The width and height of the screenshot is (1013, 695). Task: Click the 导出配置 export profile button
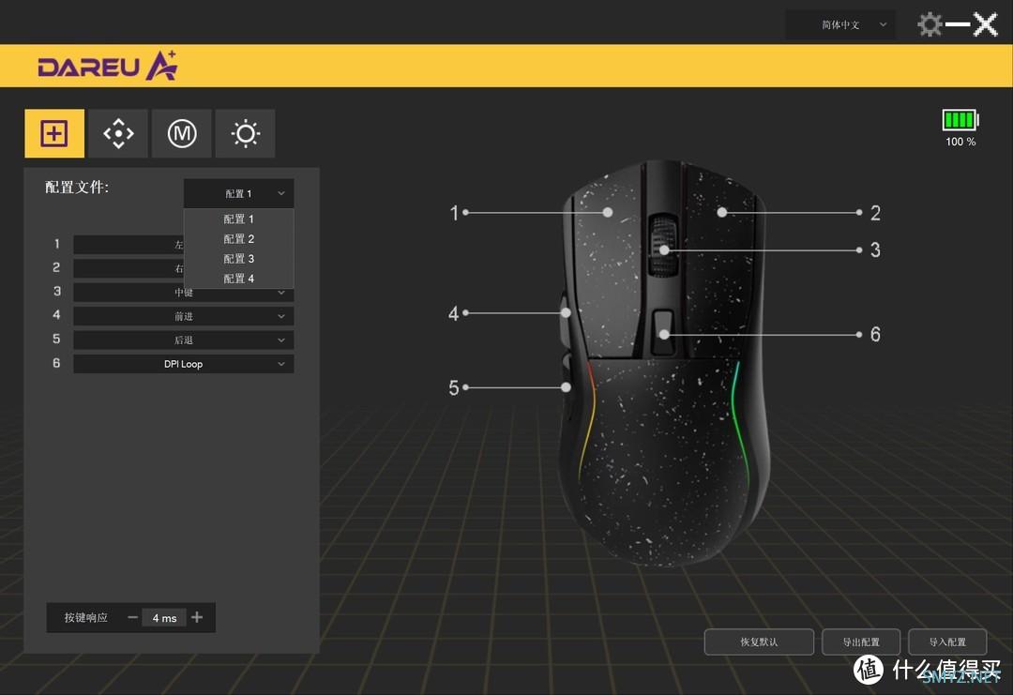pyautogui.click(x=861, y=642)
